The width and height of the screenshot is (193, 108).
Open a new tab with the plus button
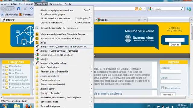[x=145, y=20]
